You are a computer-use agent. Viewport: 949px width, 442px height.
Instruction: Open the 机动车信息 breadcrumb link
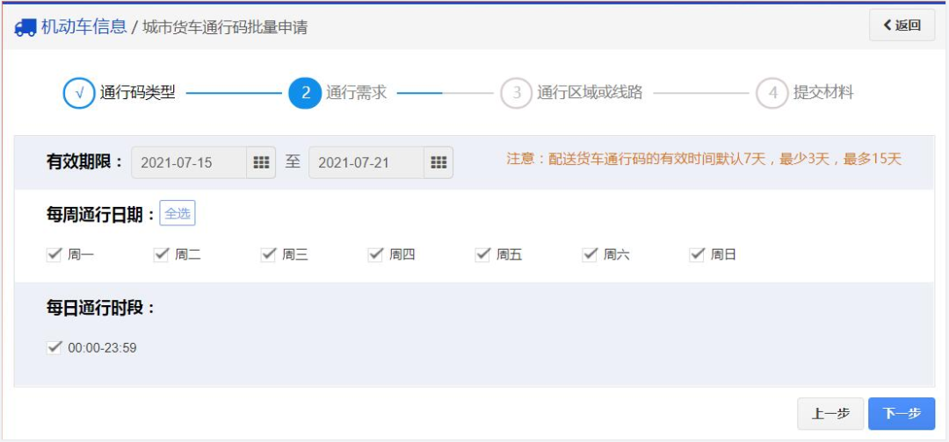click(x=83, y=27)
